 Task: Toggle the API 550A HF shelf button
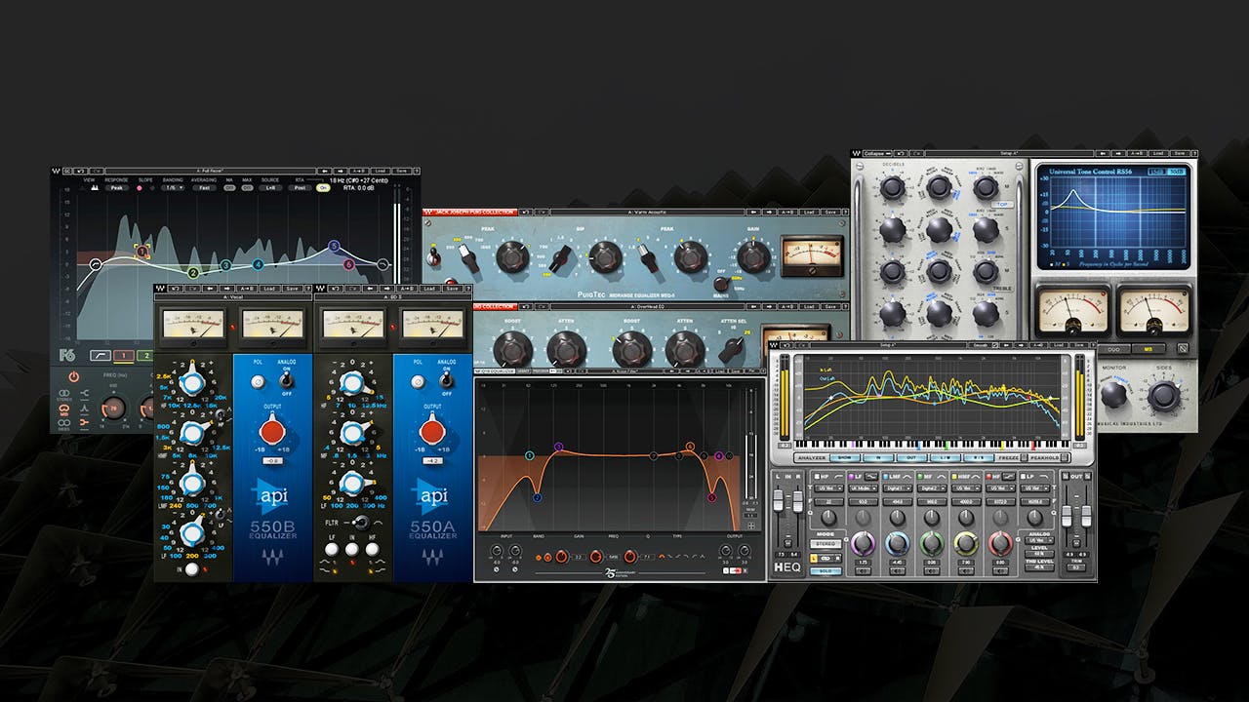372,550
